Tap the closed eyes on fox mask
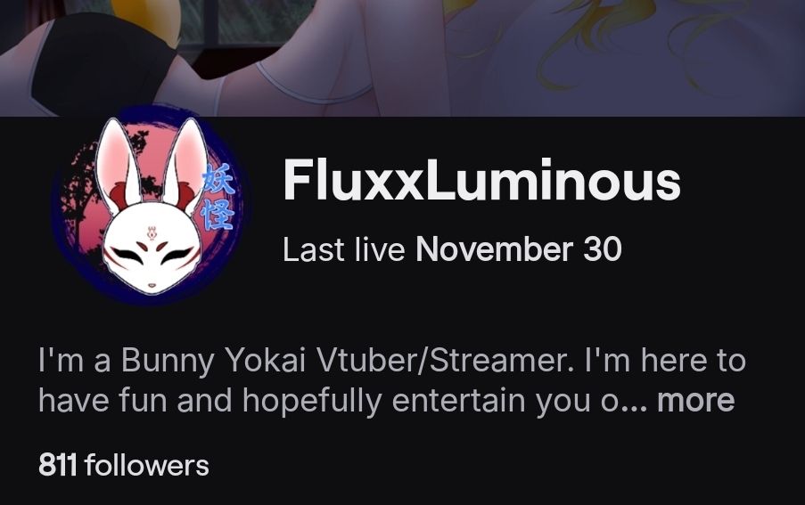 point(152,255)
